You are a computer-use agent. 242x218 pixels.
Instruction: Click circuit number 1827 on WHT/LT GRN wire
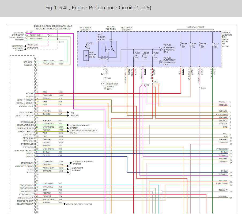coord(61,61)
